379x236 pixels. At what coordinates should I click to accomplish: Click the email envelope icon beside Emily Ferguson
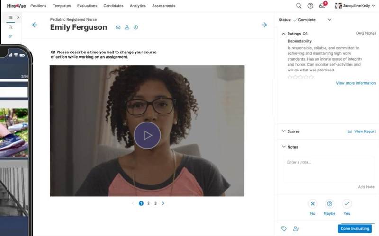(x=118, y=27)
